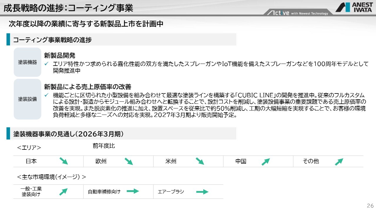Click the Japan downward trend arrow
The height and width of the screenshot is (211, 376).
pyautogui.click(x=63, y=161)
